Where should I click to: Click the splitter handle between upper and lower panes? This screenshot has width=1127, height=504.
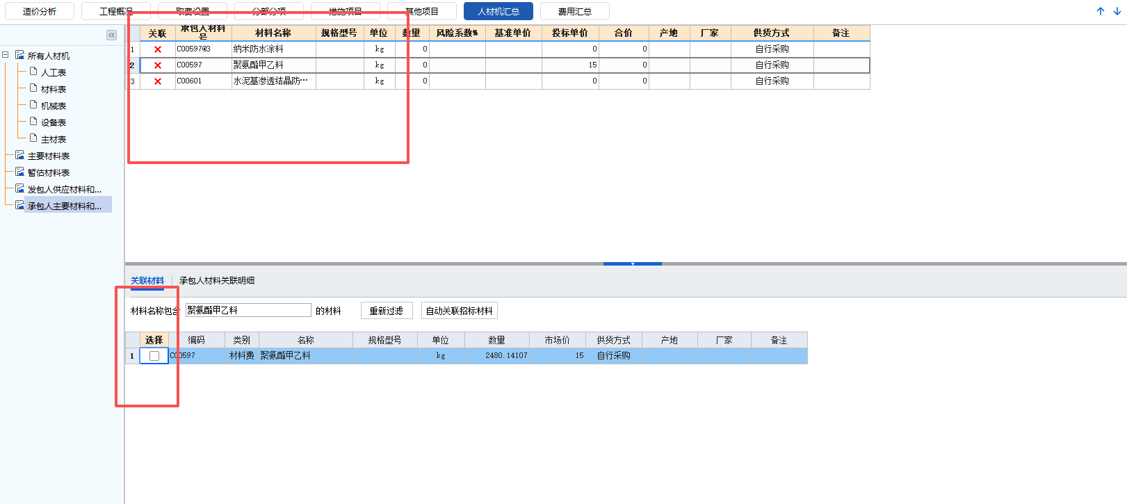pos(633,264)
